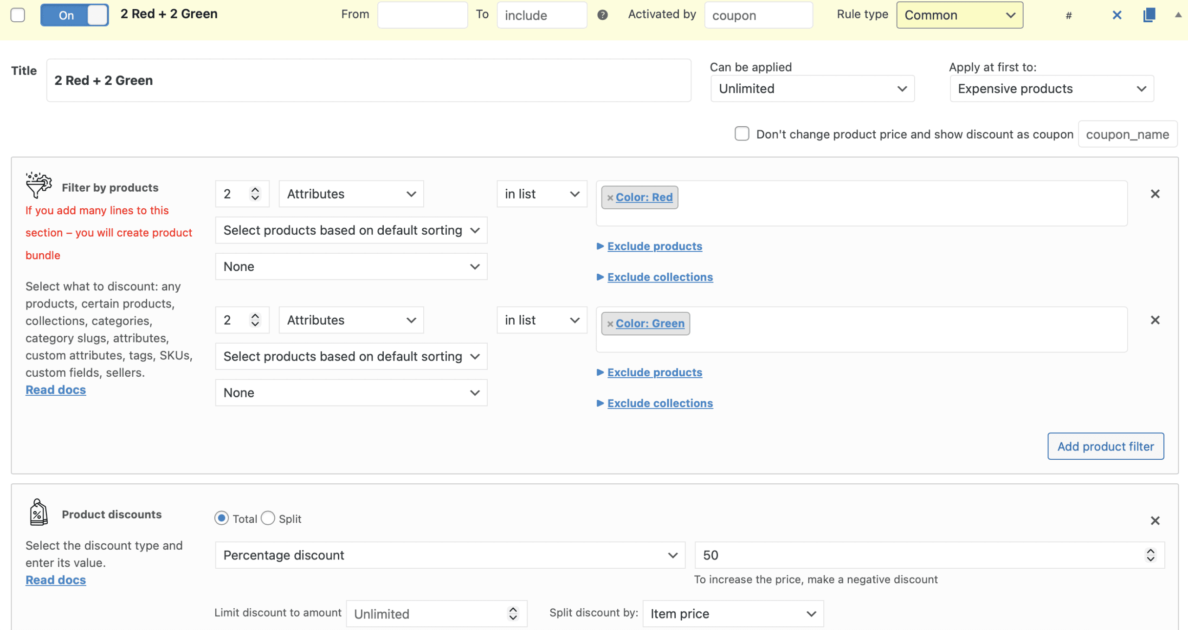Open the Percentage discount type dropdown
The image size is (1188, 630).
[450, 555]
